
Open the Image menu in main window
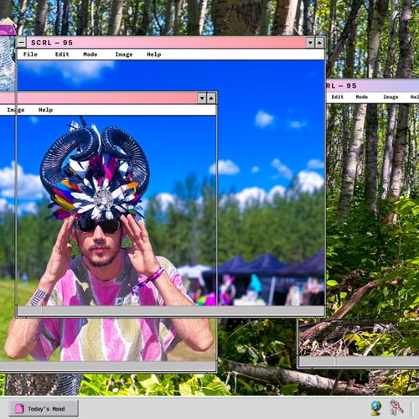point(124,54)
